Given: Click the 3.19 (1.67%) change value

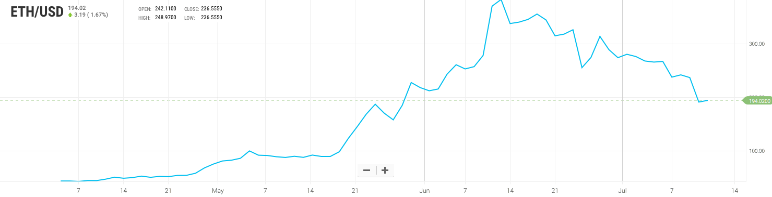Looking at the screenshot, I should click(x=91, y=15).
